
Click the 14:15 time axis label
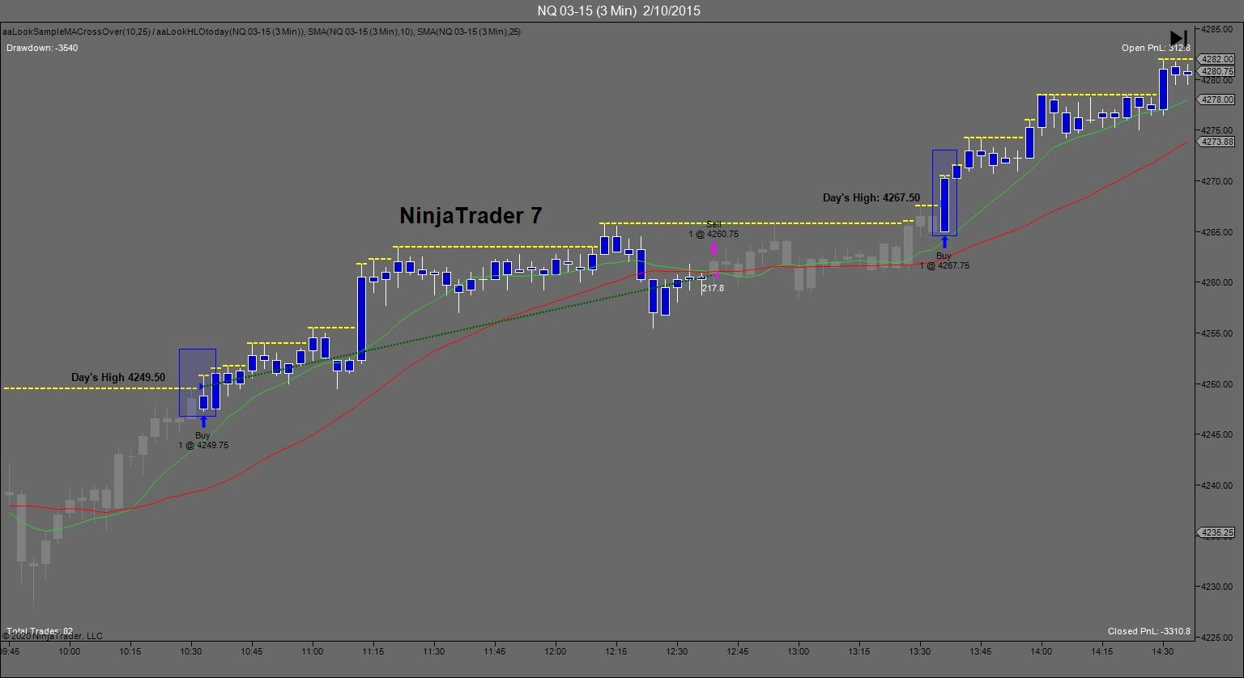1102,651
